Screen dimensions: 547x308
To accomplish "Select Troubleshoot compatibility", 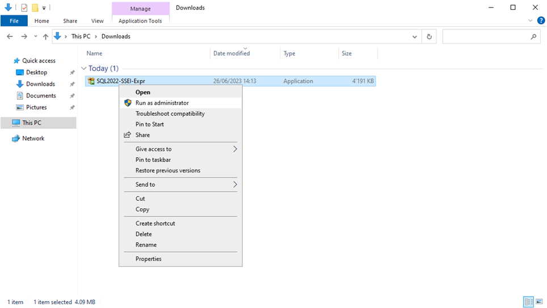I will coord(180,113).
